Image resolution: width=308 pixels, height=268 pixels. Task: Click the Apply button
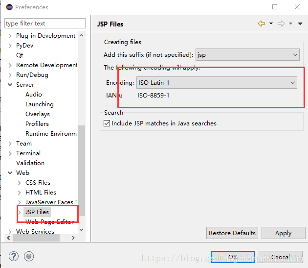(x=283, y=233)
